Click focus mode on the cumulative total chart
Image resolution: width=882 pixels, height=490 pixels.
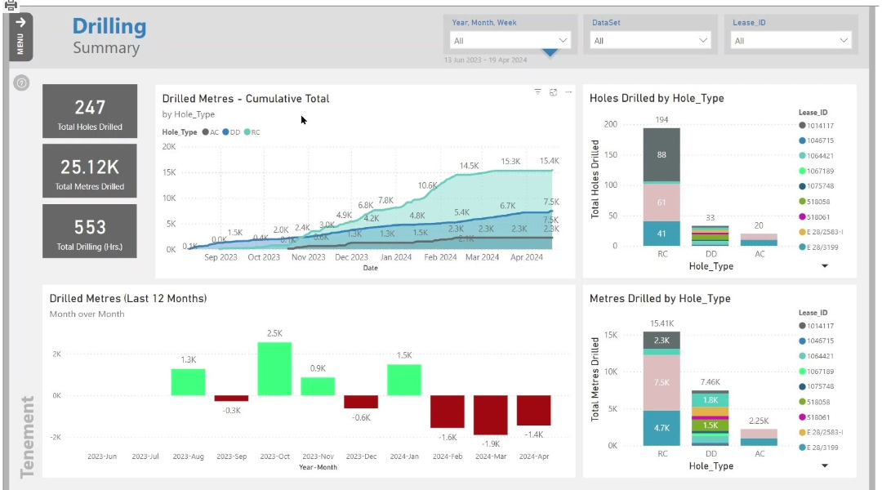pyautogui.click(x=554, y=91)
